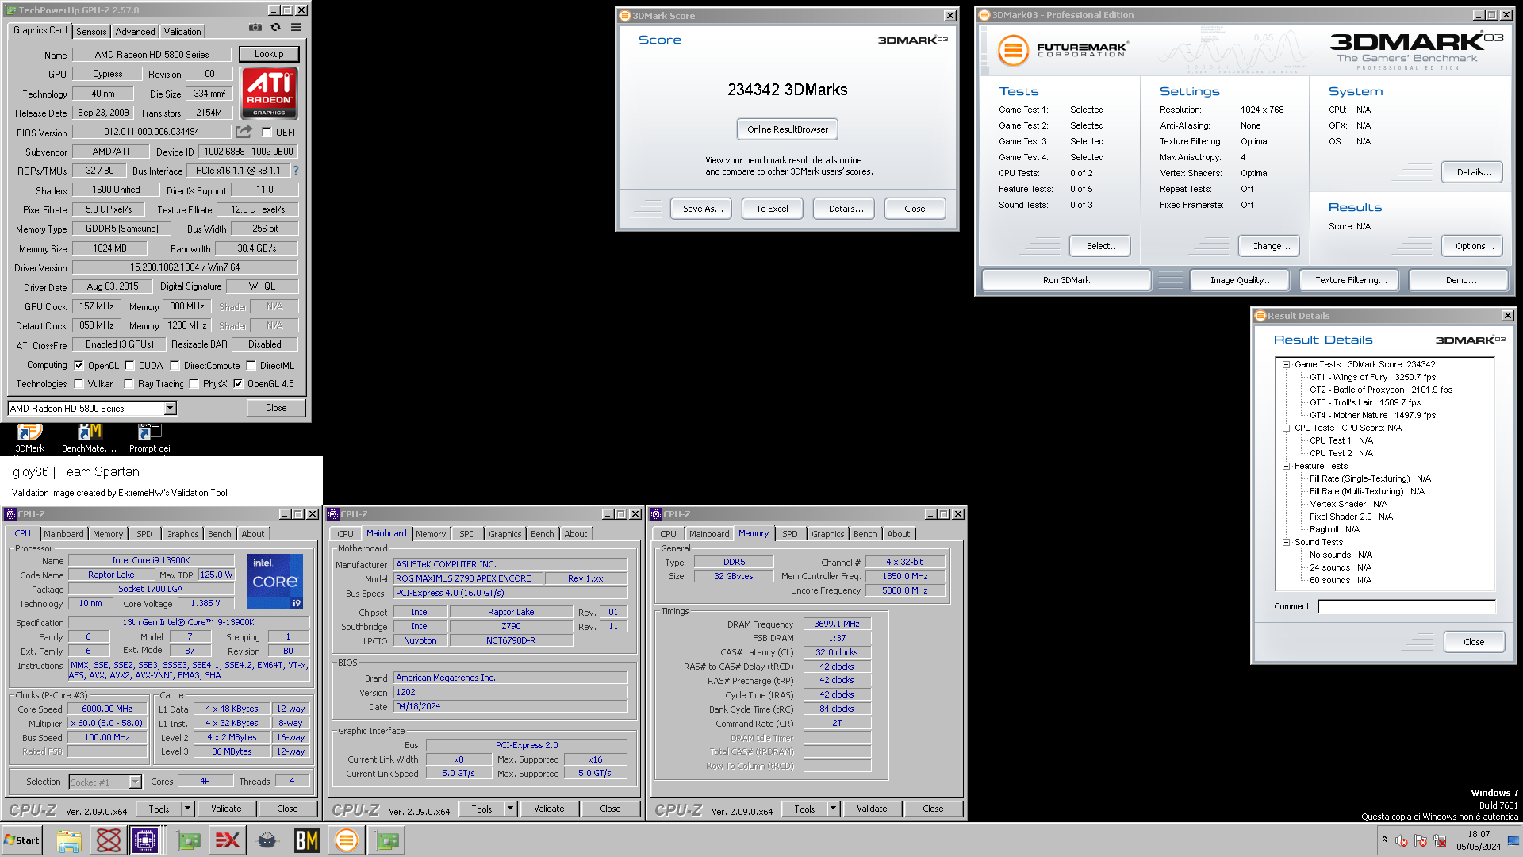Viewport: 1523px width, 857px height.
Task: Toggle the PhysX checkbox
Action: (194, 384)
